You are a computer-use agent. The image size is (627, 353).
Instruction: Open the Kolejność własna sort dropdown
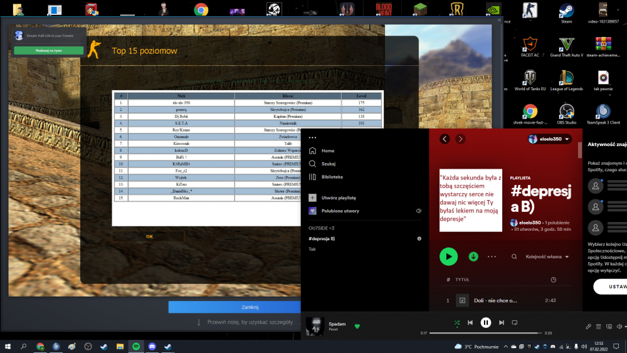coord(547,256)
